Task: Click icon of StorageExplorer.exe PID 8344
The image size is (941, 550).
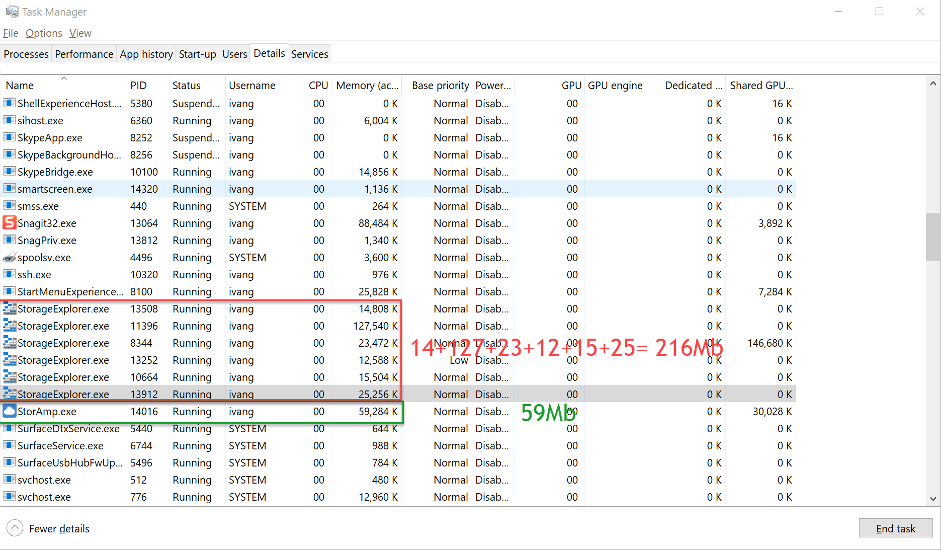Action: [x=10, y=343]
